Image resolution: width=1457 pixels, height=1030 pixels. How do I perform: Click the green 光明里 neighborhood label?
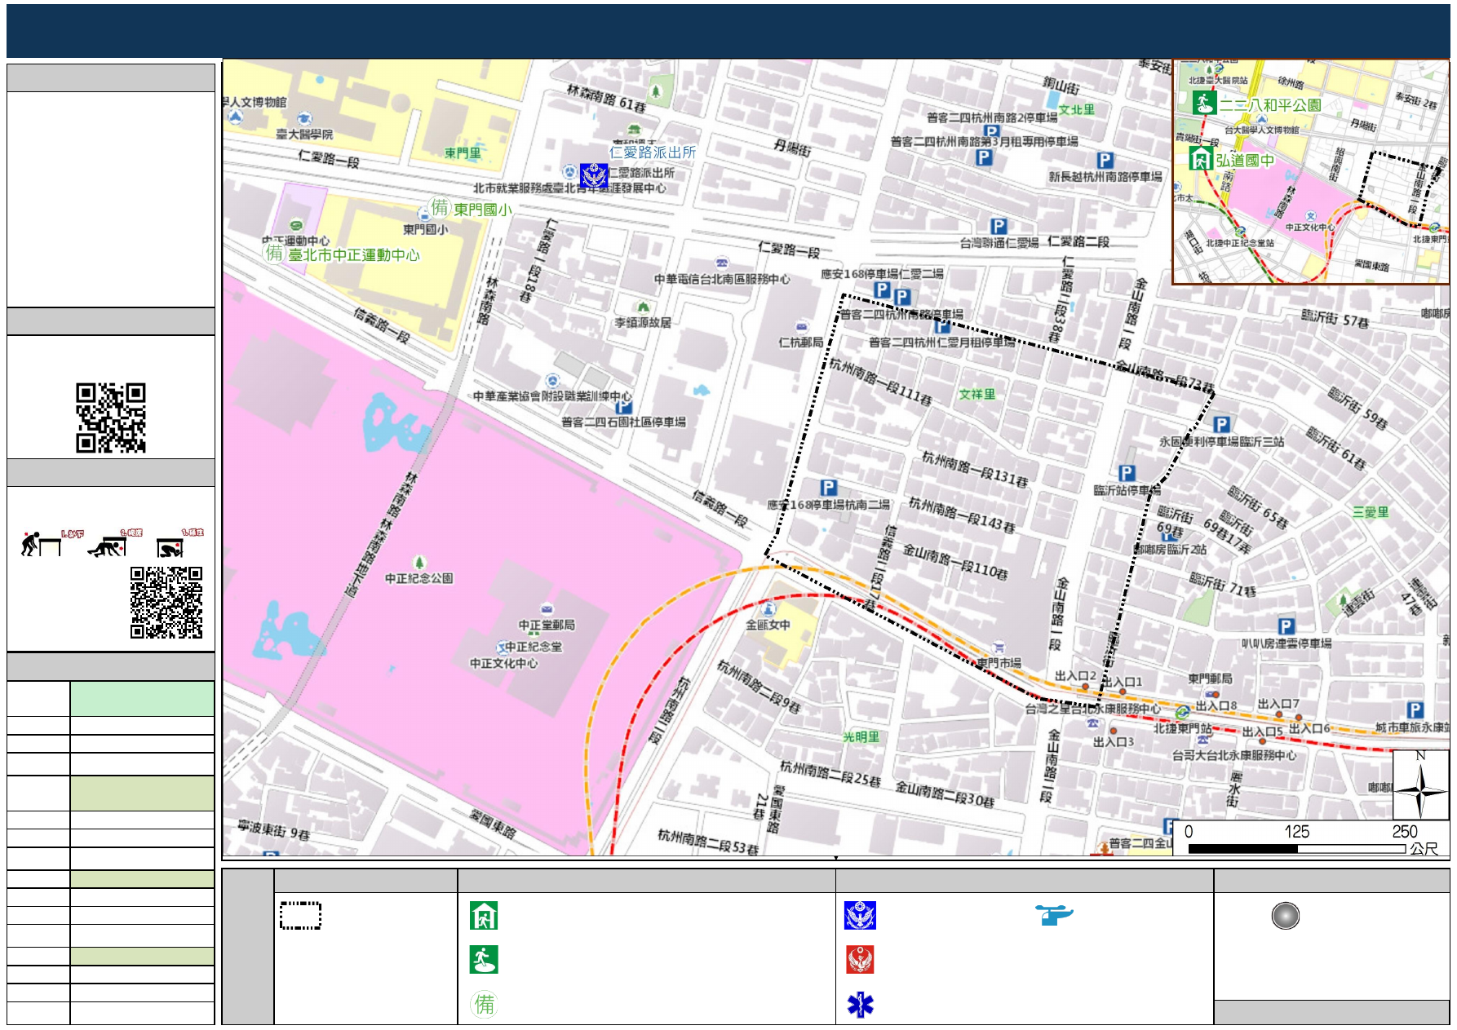click(861, 737)
